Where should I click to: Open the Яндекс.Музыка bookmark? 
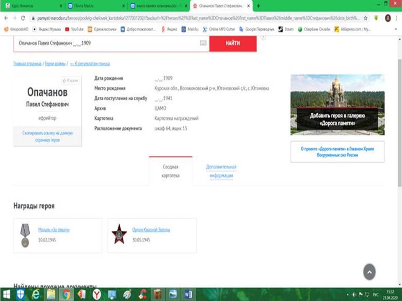pos(46,29)
